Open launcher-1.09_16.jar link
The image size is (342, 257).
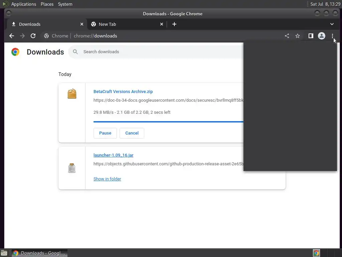114,155
